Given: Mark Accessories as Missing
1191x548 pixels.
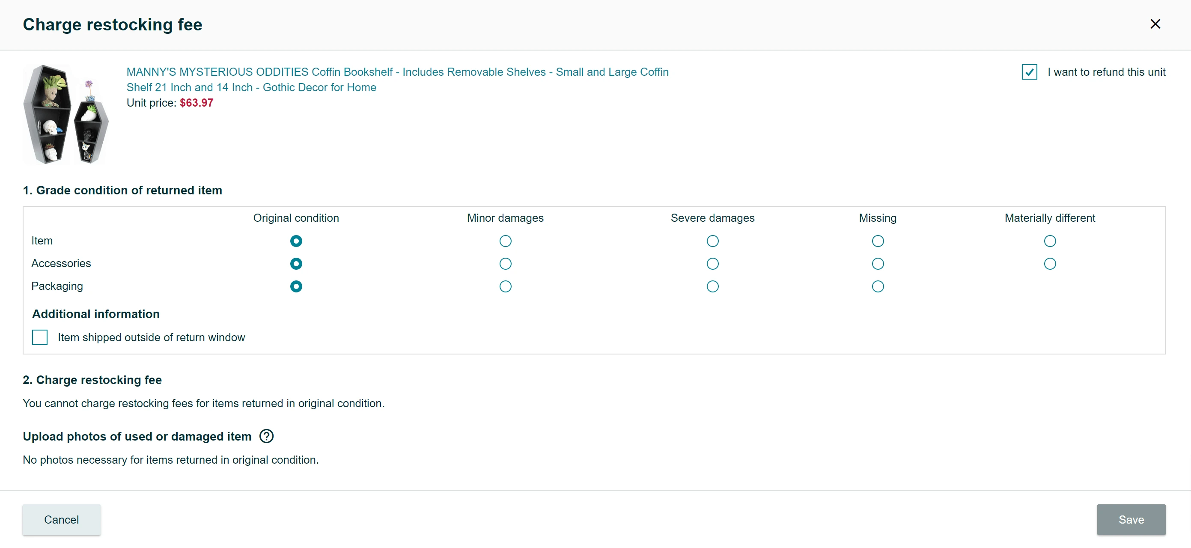Looking at the screenshot, I should tap(878, 264).
